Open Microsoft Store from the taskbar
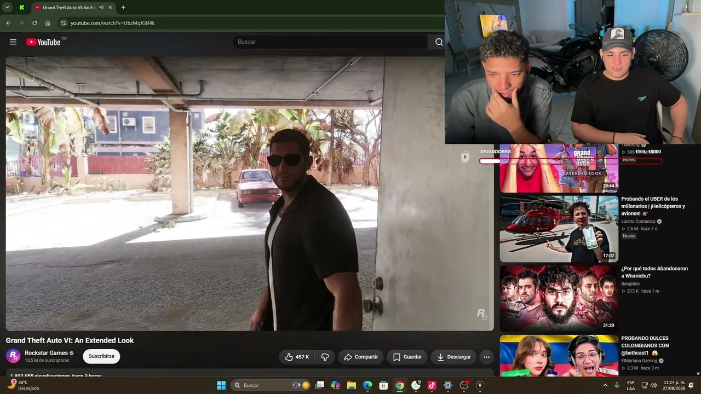 (384, 385)
